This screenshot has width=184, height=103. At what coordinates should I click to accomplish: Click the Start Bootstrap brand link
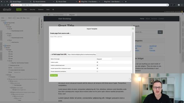(x=65, y=19)
